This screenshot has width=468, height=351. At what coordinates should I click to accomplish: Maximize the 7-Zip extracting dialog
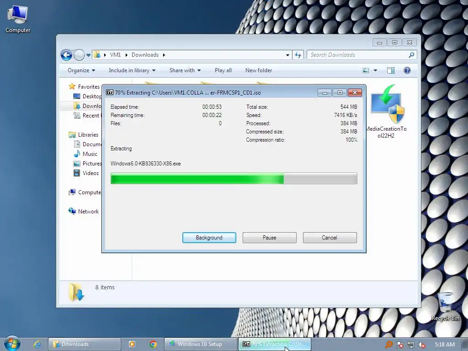pyautogui.click(x=340, y=93)
